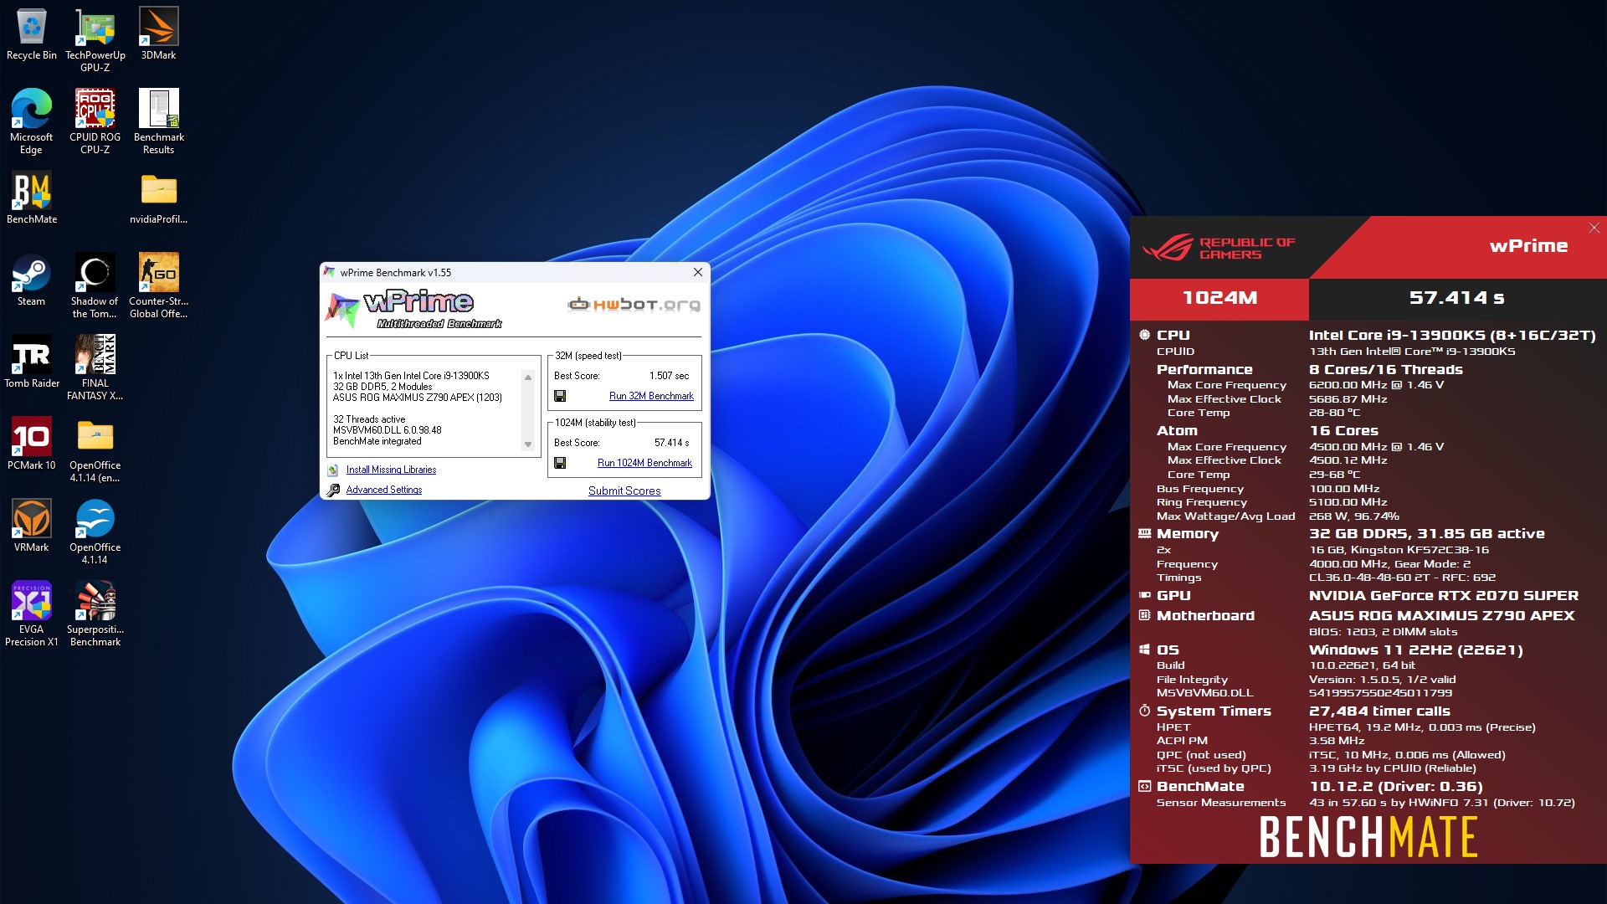Click '27,484 timer calls' text
1607x904 pixels.
pyautogui.click(x=1379, y=711)
